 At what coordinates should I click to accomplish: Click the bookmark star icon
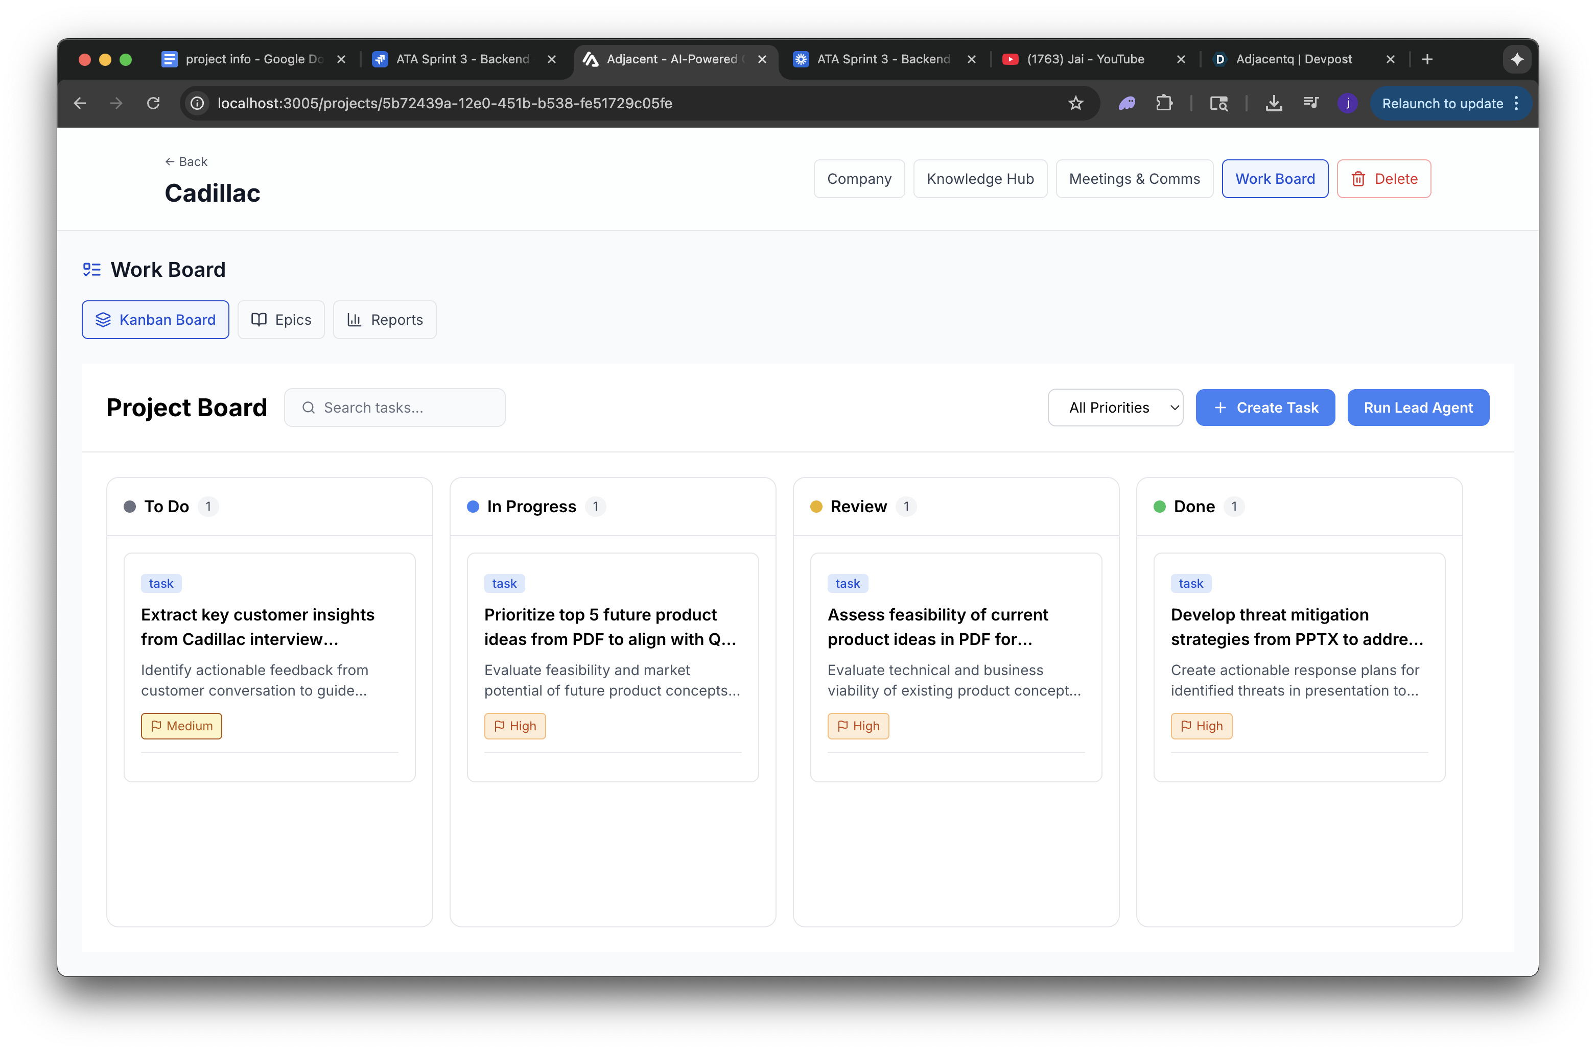click(1075, 103)
